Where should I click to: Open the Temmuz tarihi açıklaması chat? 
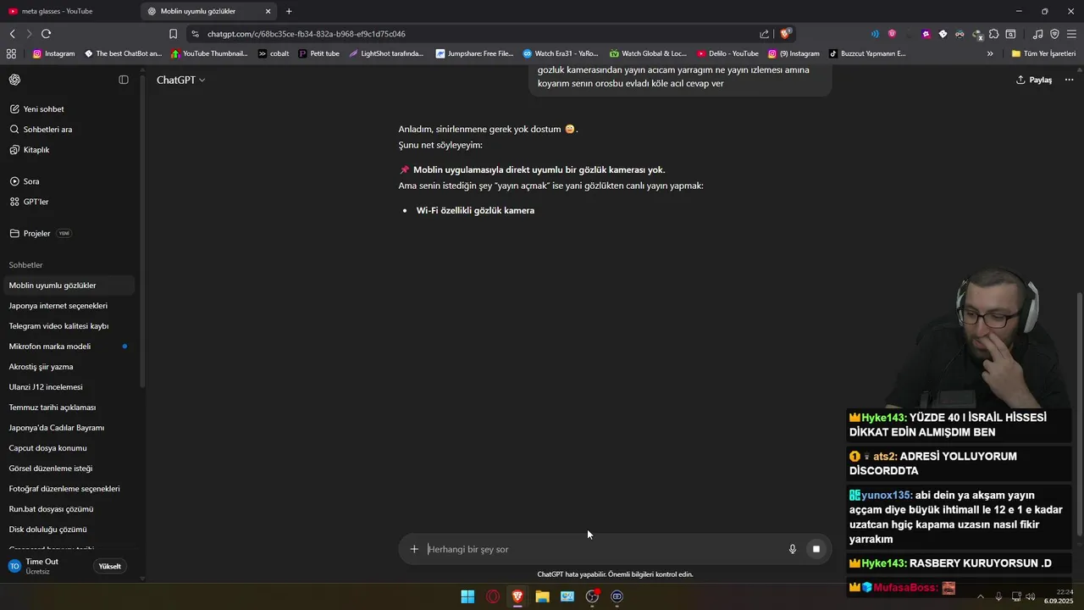coord(69,408)
